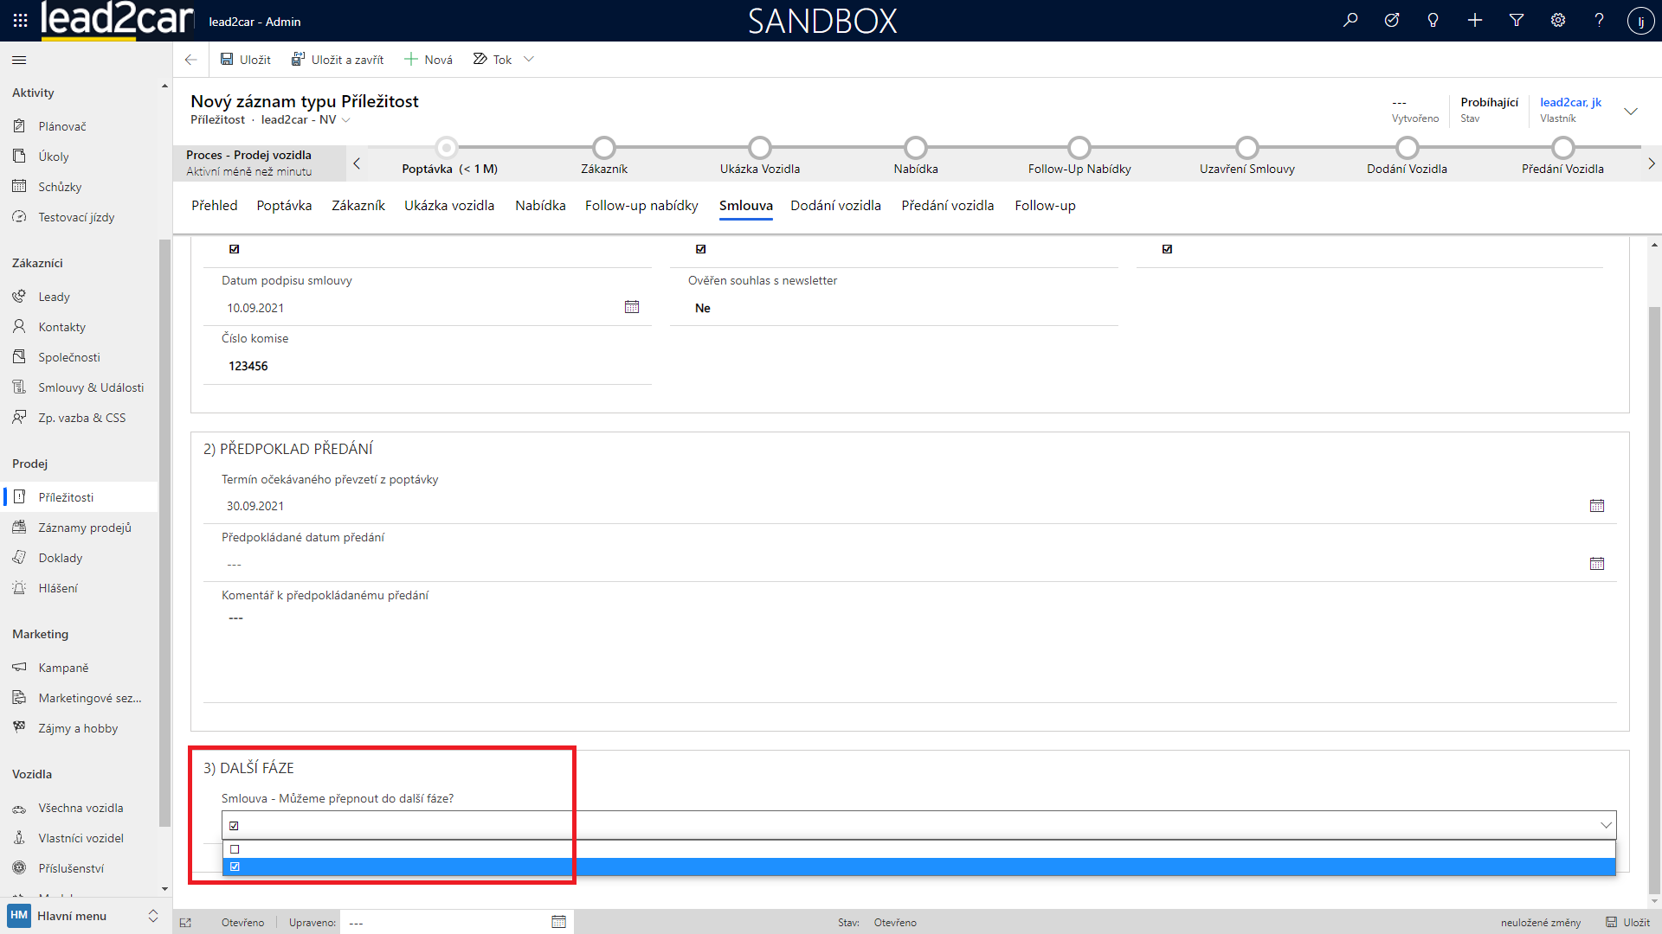Open the Tok dropdown arrow
1662x934 pixels.
click(529, 60)
